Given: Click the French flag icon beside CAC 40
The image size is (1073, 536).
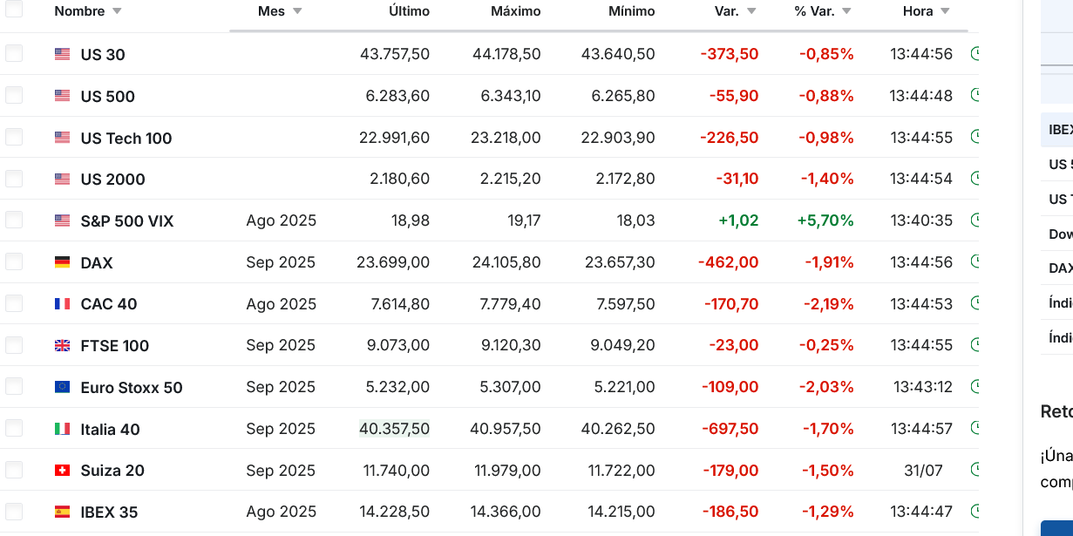Looking at the screenshot, I should pyautogui.click(x=62, y=304).
